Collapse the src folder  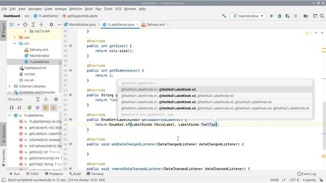point(15,44)
